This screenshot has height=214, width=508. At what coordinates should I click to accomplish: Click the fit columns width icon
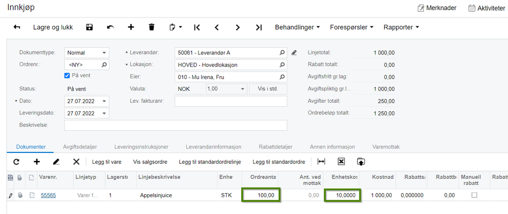tap(321, 162)
